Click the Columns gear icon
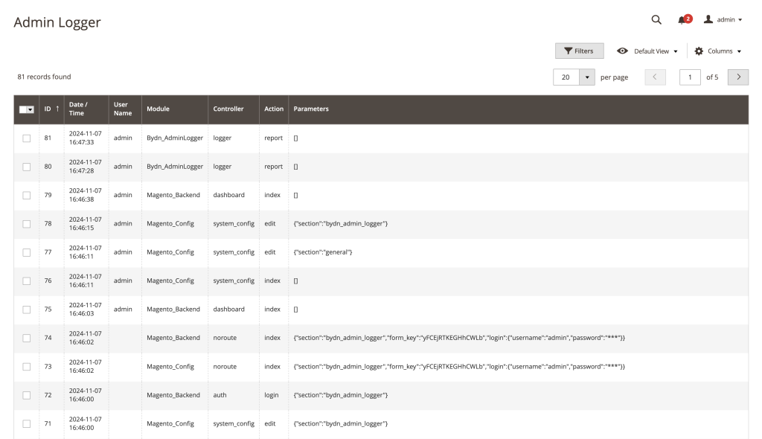Image resolution: width=762 pixels, height=439 pixels. pos(699,51)
